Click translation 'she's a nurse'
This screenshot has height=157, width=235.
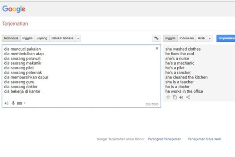click(177, 59)
